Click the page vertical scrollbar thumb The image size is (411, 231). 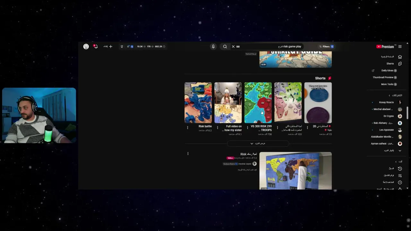coord(407,112)
